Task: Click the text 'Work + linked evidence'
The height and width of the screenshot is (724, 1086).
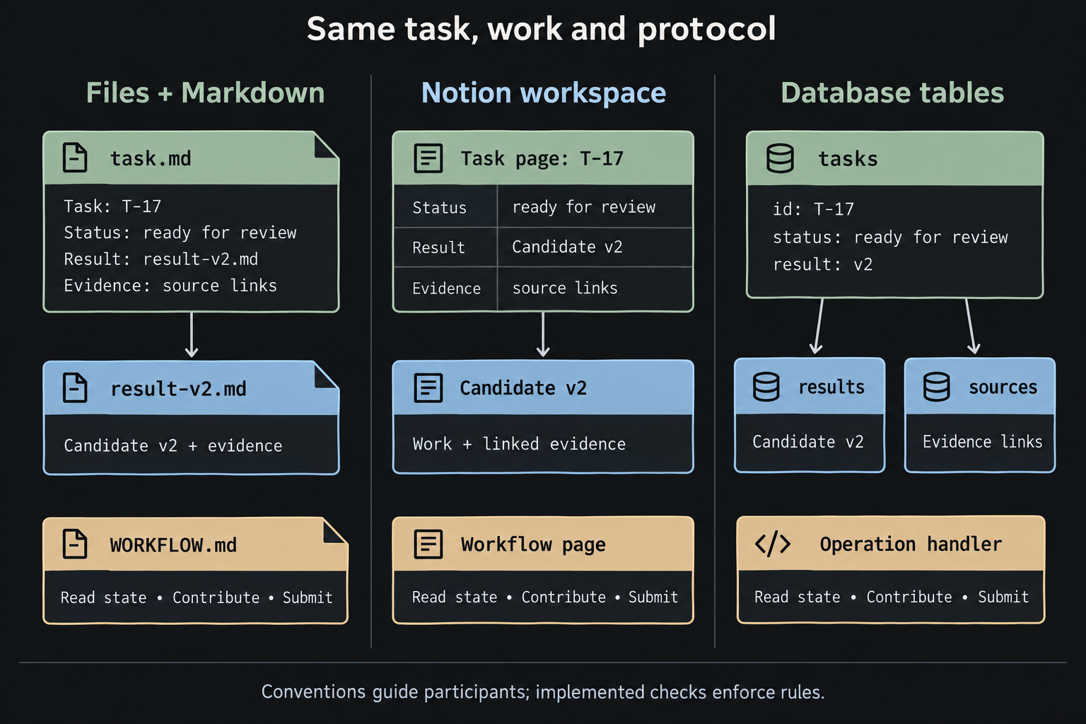Action: (519, 443)
